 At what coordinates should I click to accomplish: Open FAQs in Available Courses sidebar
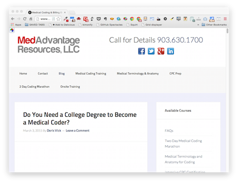tap(169, 131)
